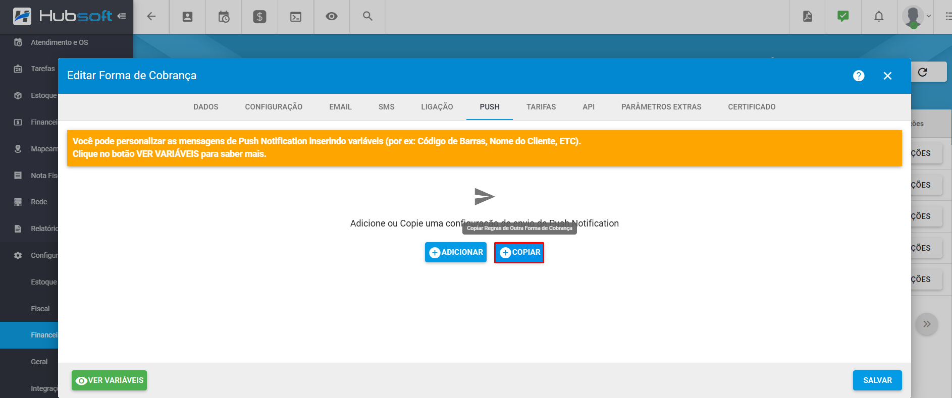Click the Mapeamento pin icon in sidebar

[x=18, y=149]
